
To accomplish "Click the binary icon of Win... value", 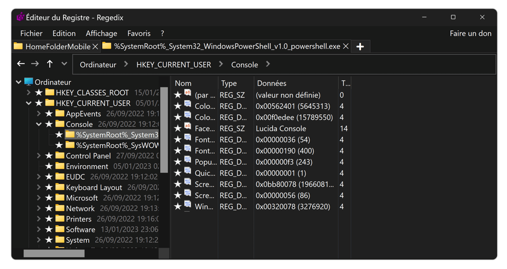I will point(188,205).
